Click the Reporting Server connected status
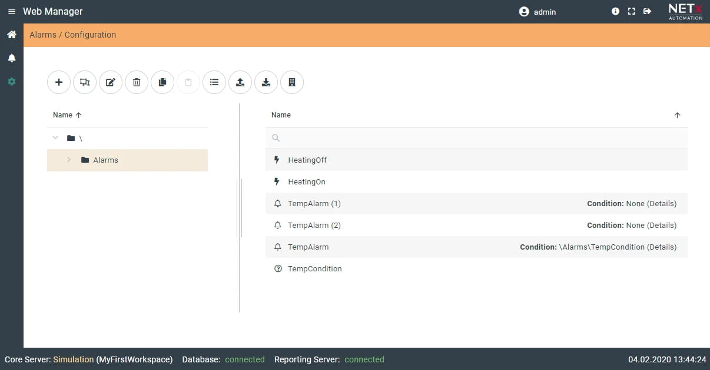This screenshot has height=370, width=710. click(364, 359)
